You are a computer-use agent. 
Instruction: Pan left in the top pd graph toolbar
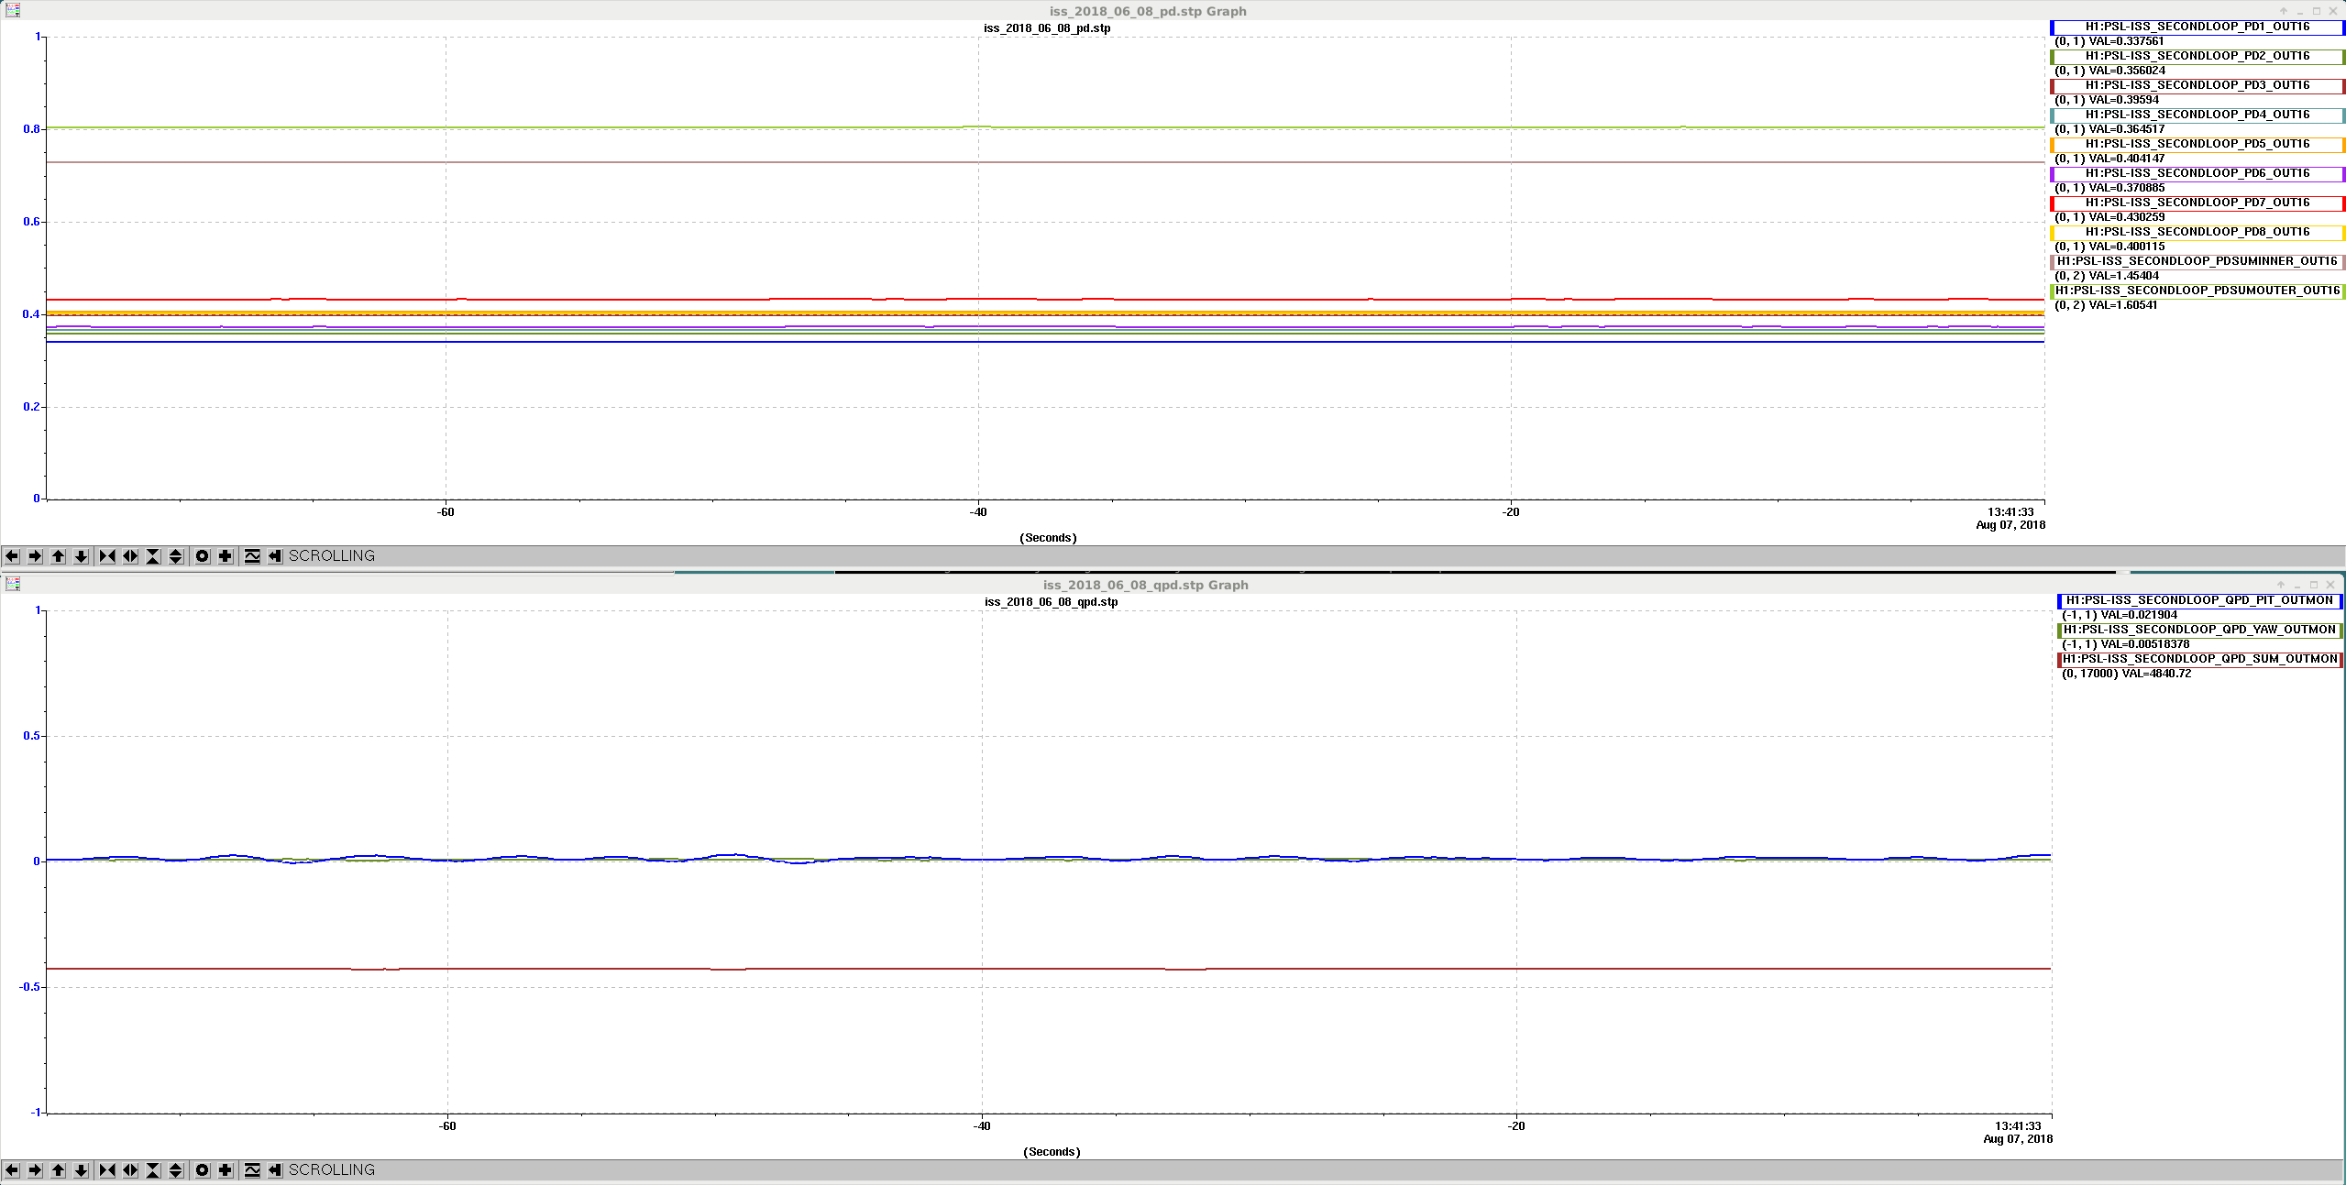coord(12,556)
